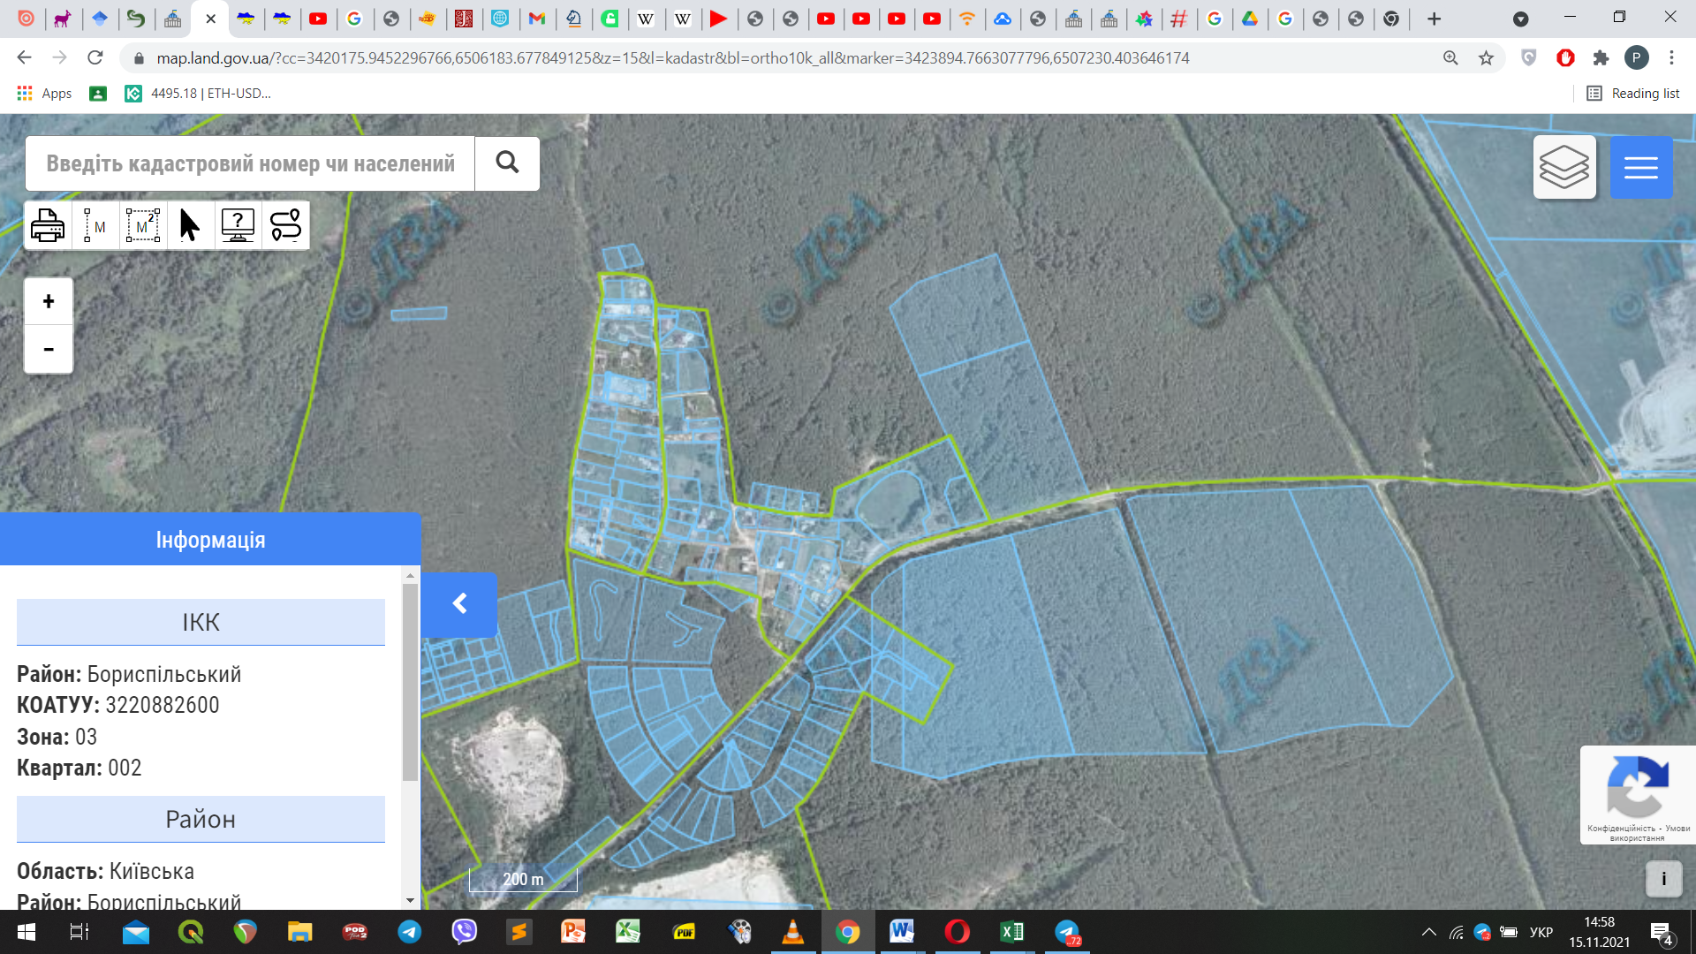Bookmark this page with star icon
Image resolution: width=1696 pixels, height=954 pixels.
pos(1486,58)
